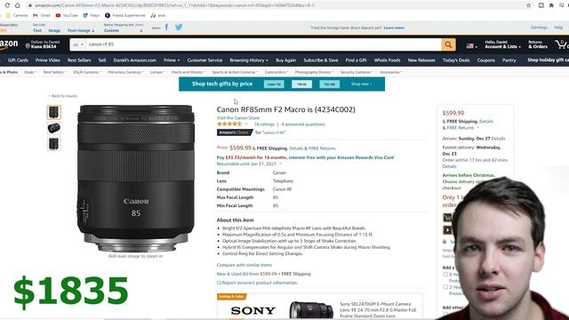Get SiteStripe Text link
The height and width of the screenshot is (320, 569).
pyautogui.click(x=37, y=30)
